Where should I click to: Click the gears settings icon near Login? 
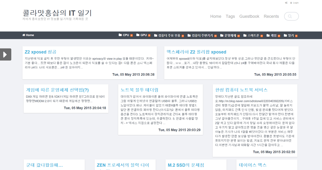coord(286,3)
